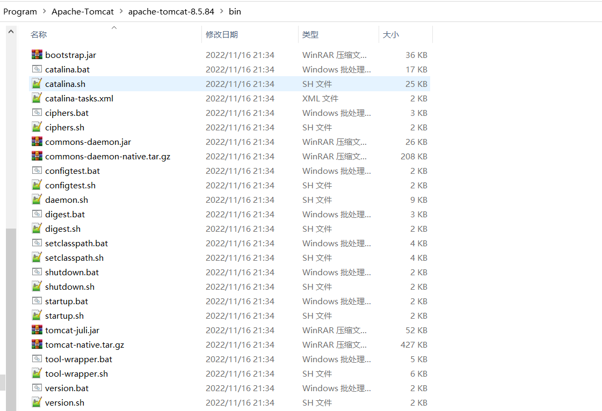Click sort arrow above 名称 column
The height and width of the screenshot is (411, 602).
[114, 27]
